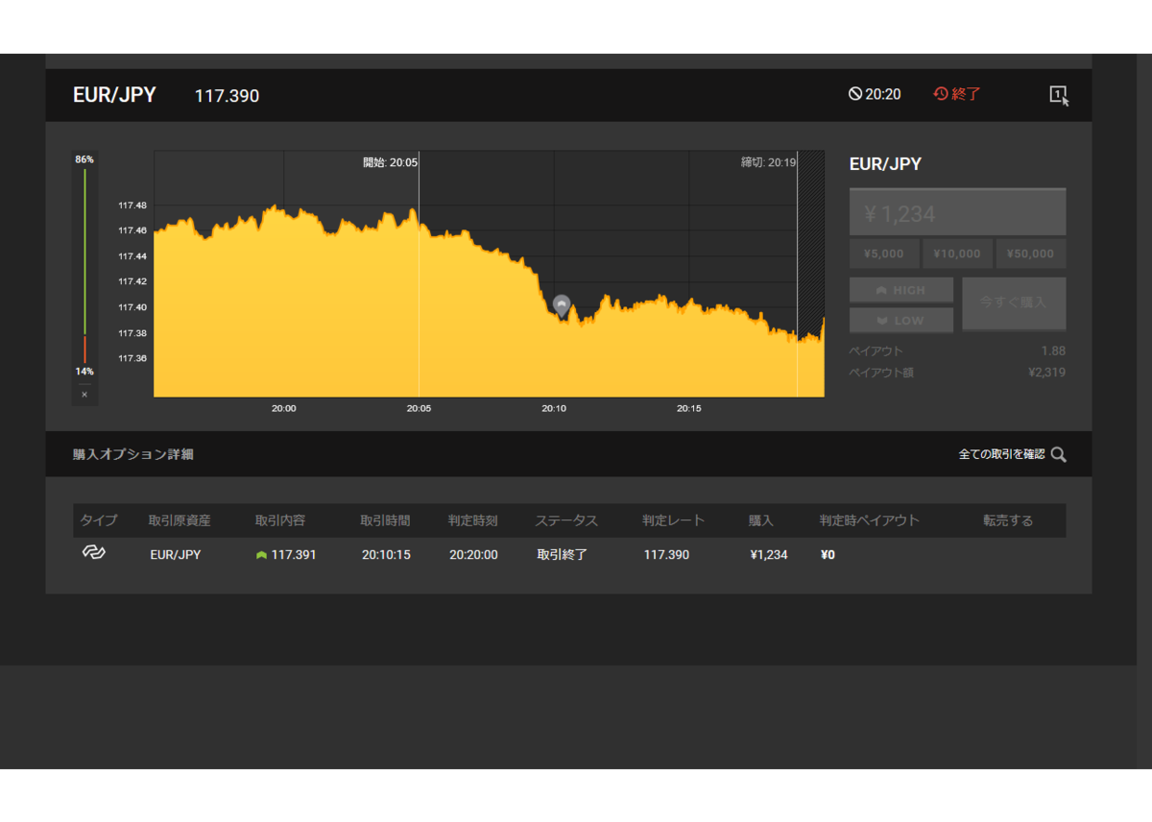This screenshot has width=1152, height=822.
Task: Click the ¥1,234 amount input field
Action: tap(957, 213)
